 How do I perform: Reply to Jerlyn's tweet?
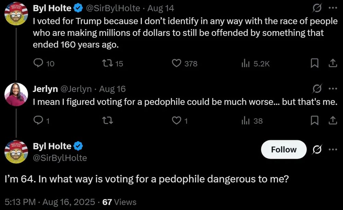[x=38, y=120]
